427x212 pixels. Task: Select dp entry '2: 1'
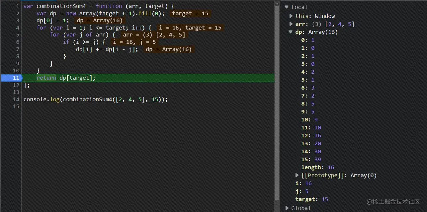[308, 56]
